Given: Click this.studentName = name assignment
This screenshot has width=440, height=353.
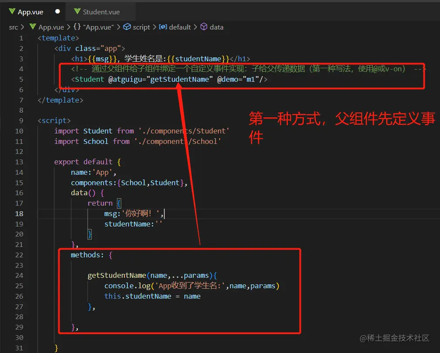Looking at the screenshot, I should coord(152,296).
